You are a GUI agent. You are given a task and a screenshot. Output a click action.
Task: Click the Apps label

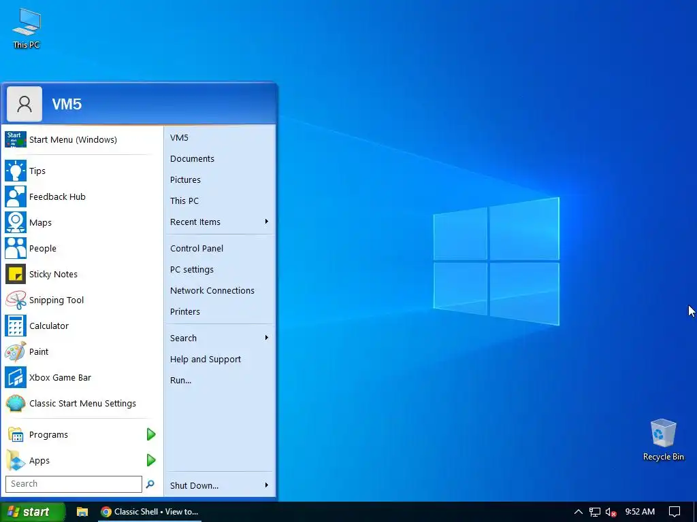point(39,461)
